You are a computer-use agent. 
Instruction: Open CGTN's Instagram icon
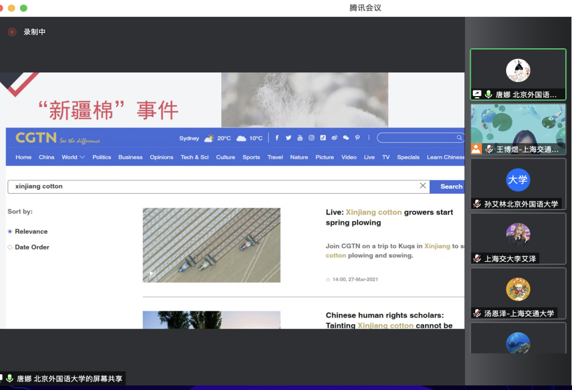[311, 138]
